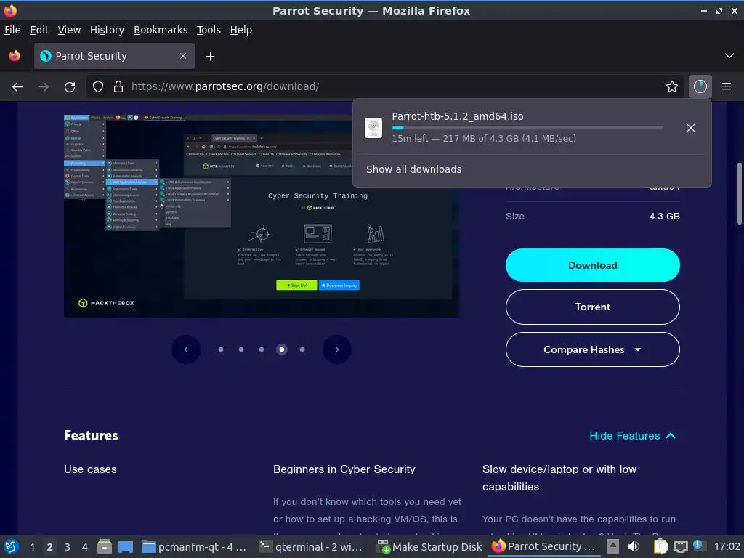744x558 pixels.
Task: Reload the current page
Action: point(70,87)
